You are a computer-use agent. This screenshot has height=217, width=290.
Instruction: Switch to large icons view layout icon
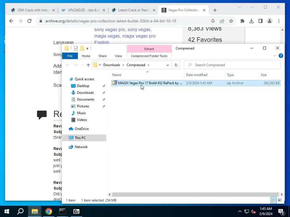[x=280, y=200]
